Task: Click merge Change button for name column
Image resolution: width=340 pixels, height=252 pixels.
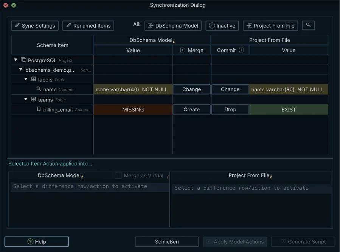Action: tap(192, 89)
